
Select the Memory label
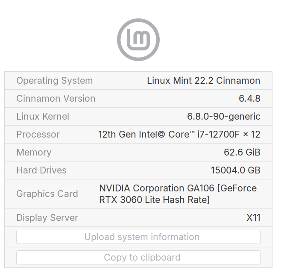click(x=34, y=152)
